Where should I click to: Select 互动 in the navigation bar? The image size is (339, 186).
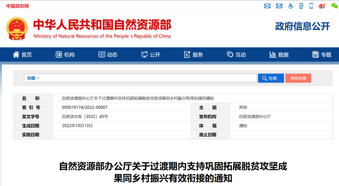click(x=236, y=55)
